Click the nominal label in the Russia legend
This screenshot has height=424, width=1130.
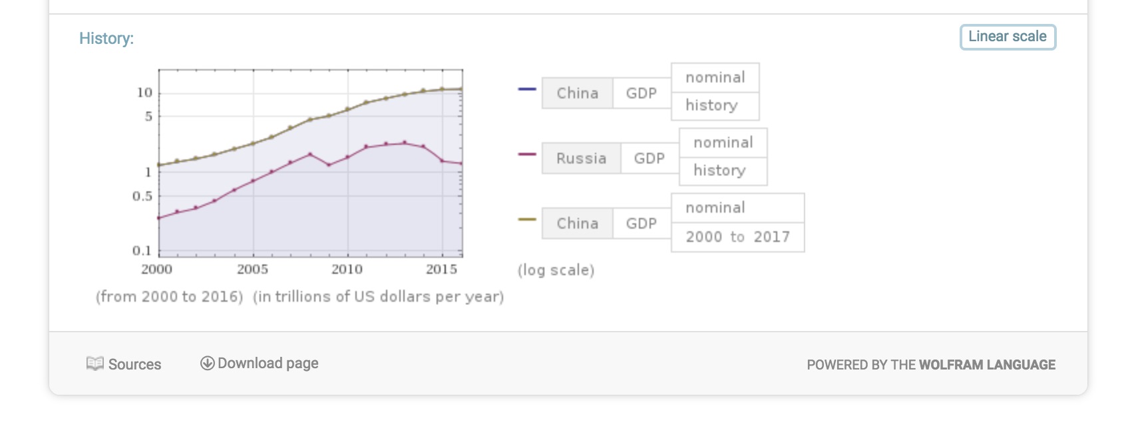click(723, 143)
